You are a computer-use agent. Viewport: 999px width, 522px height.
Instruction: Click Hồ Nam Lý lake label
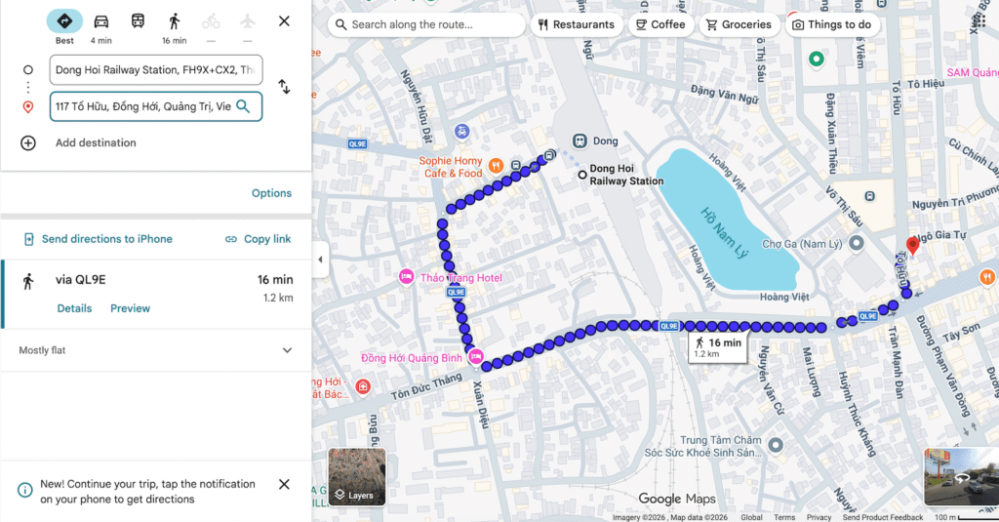click(725, 232)
